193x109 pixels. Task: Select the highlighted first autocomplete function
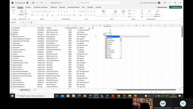click(x=112, y=37)
